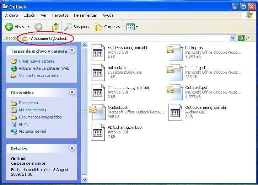Click the F:\Documents\Outlook address field
Image resolution: width=258 pixels, height=185 pixels.
(x=126, y=38)
